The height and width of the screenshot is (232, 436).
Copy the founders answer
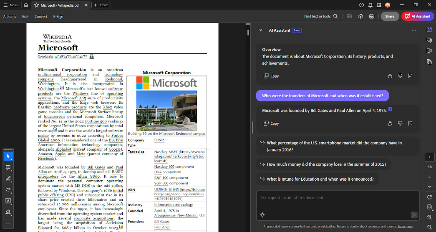[271, 123]
